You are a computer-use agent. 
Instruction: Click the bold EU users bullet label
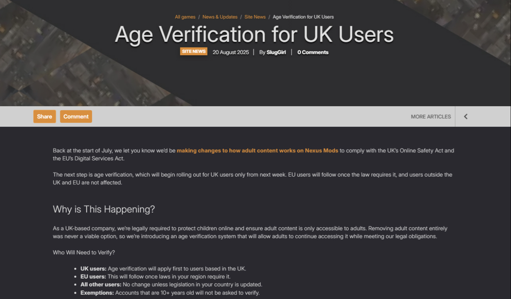[x=93, y=277]
